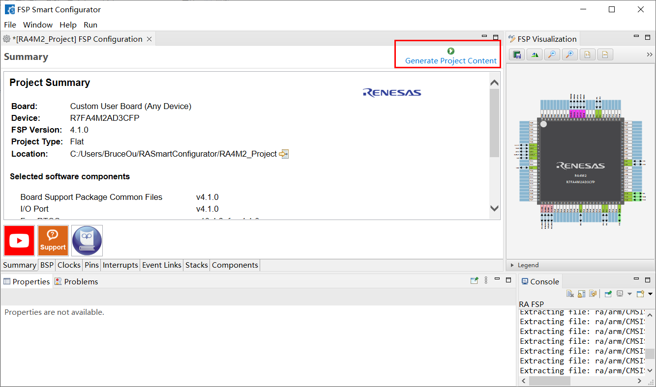Show more FSP Visualization toolbar items
Screen dimensions: 656x387
649,55
